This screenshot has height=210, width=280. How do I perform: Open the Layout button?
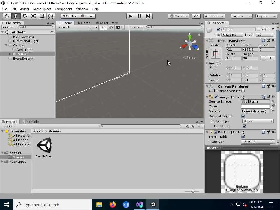coord(266,16)
